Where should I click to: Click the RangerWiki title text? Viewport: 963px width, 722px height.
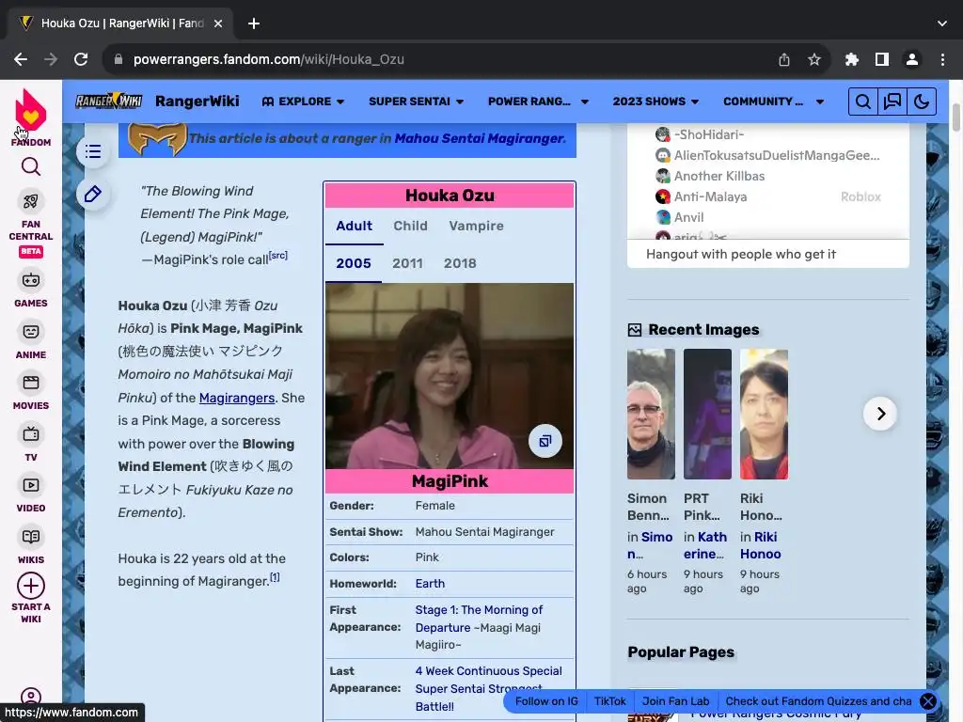(x=197, y=102)
